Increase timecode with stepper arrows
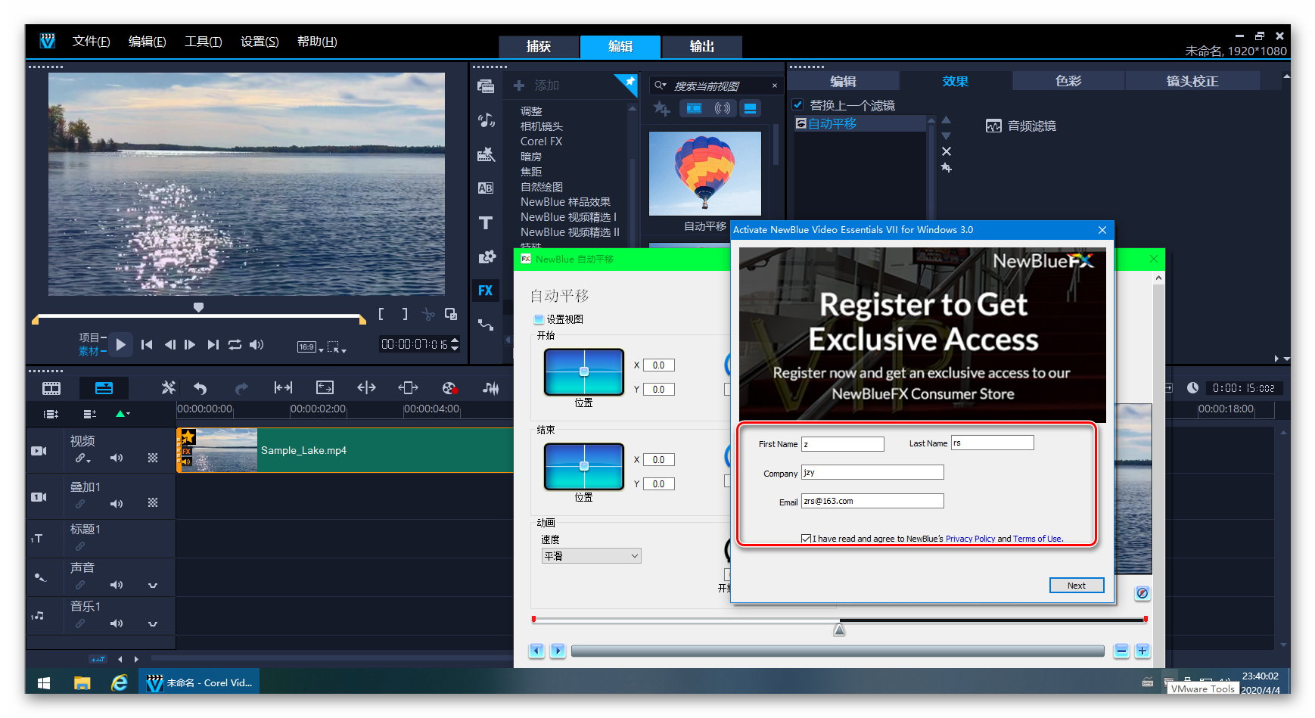1315x718 pixels. click(455, 340)
